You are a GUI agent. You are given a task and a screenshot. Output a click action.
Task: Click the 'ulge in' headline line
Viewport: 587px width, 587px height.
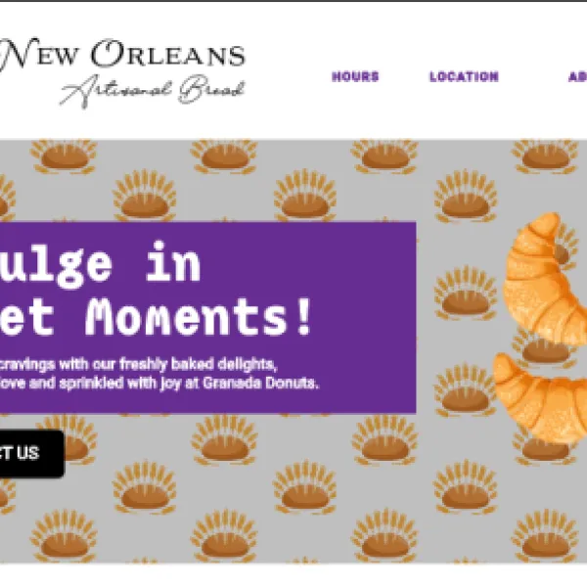[100, 264]
